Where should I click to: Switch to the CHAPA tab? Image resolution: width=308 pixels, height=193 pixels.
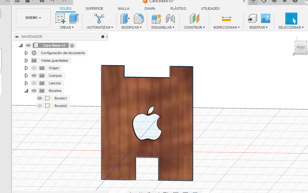pyautogui.click(x=150, y=9)
